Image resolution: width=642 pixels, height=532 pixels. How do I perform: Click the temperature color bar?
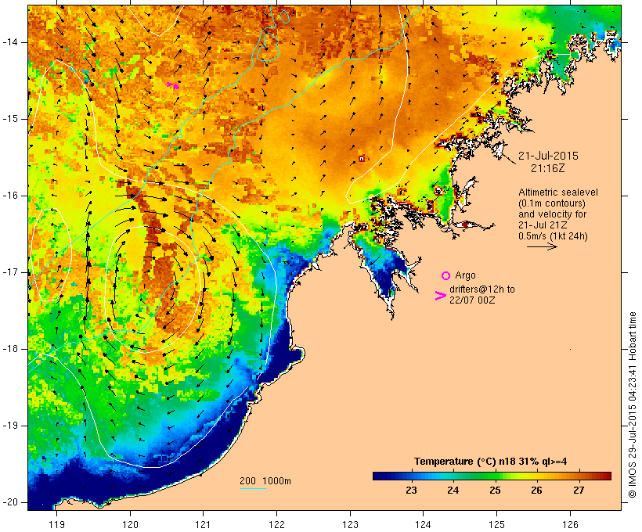[492, 476]
